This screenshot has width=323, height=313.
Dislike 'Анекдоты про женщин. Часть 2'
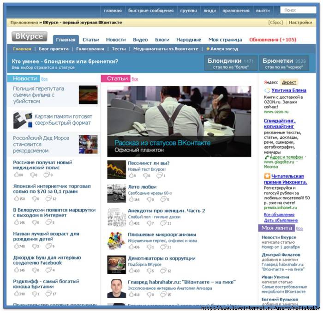pos(149,223)
